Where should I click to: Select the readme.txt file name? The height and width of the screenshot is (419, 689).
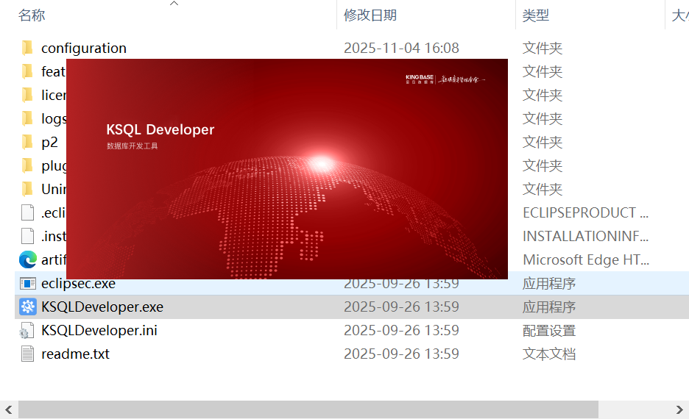click(x=75, y=354)
